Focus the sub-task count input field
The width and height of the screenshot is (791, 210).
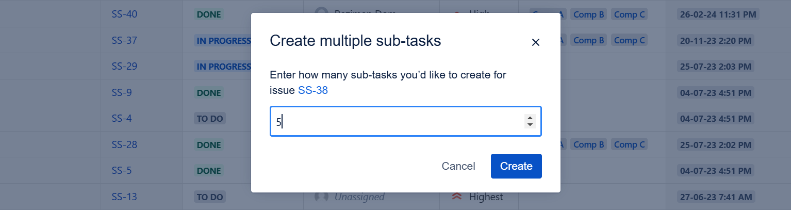[397, 122]
